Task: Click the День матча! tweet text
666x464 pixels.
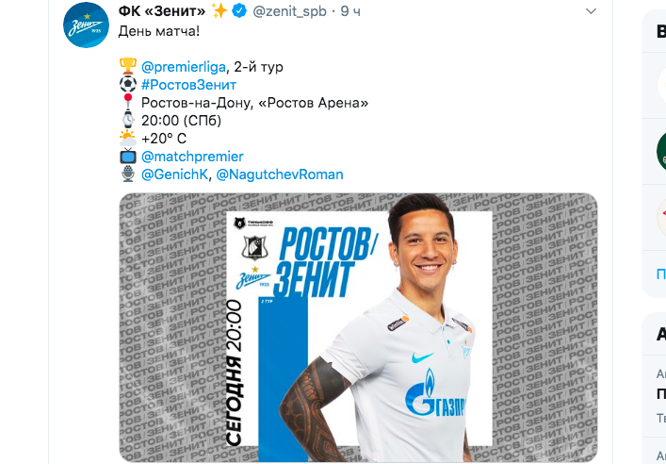Action: (158, 31)
